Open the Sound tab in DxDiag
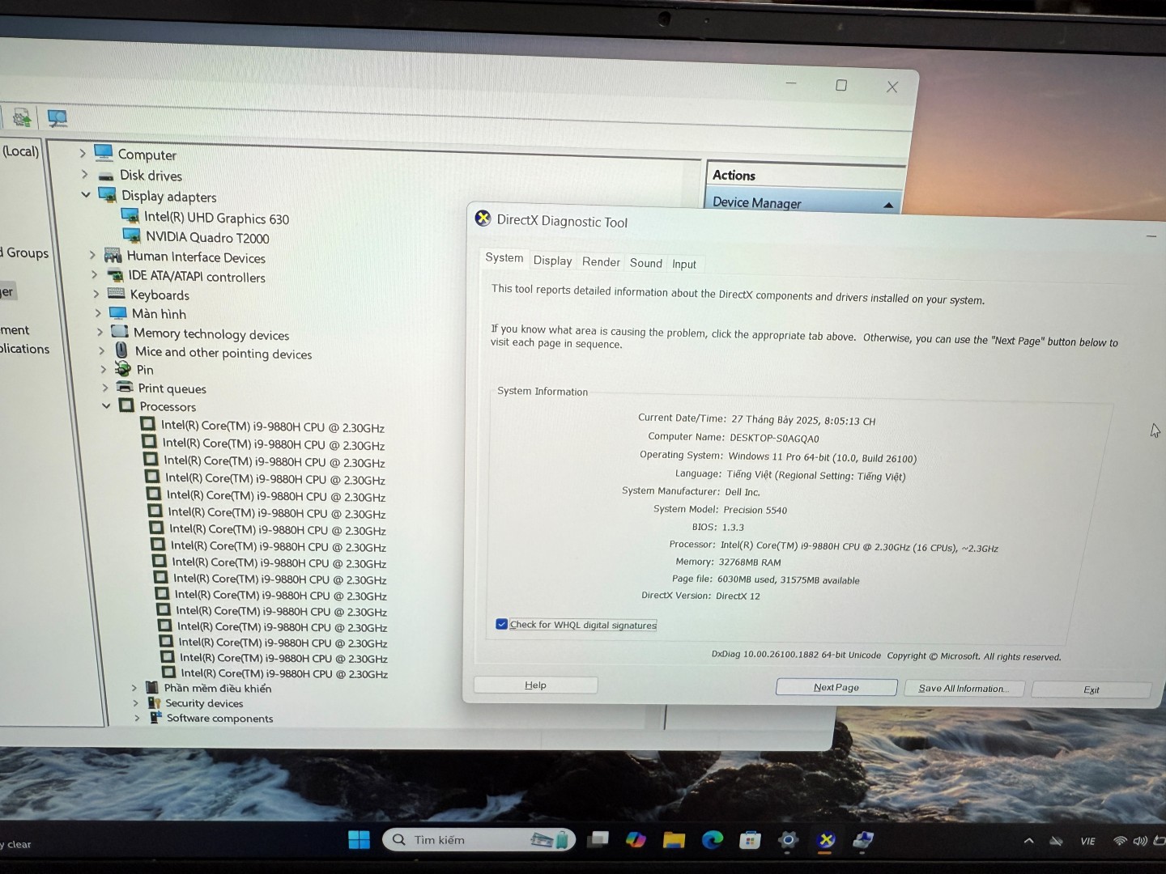1166x874 pixels. click(x=646, y=263)
